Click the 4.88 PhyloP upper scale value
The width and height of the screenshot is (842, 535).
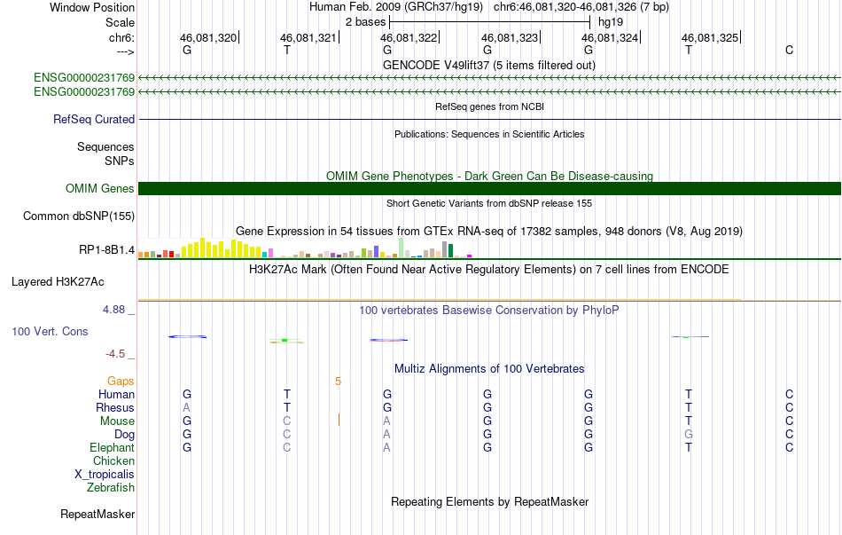pyautogui.click(x=113, y=310)
